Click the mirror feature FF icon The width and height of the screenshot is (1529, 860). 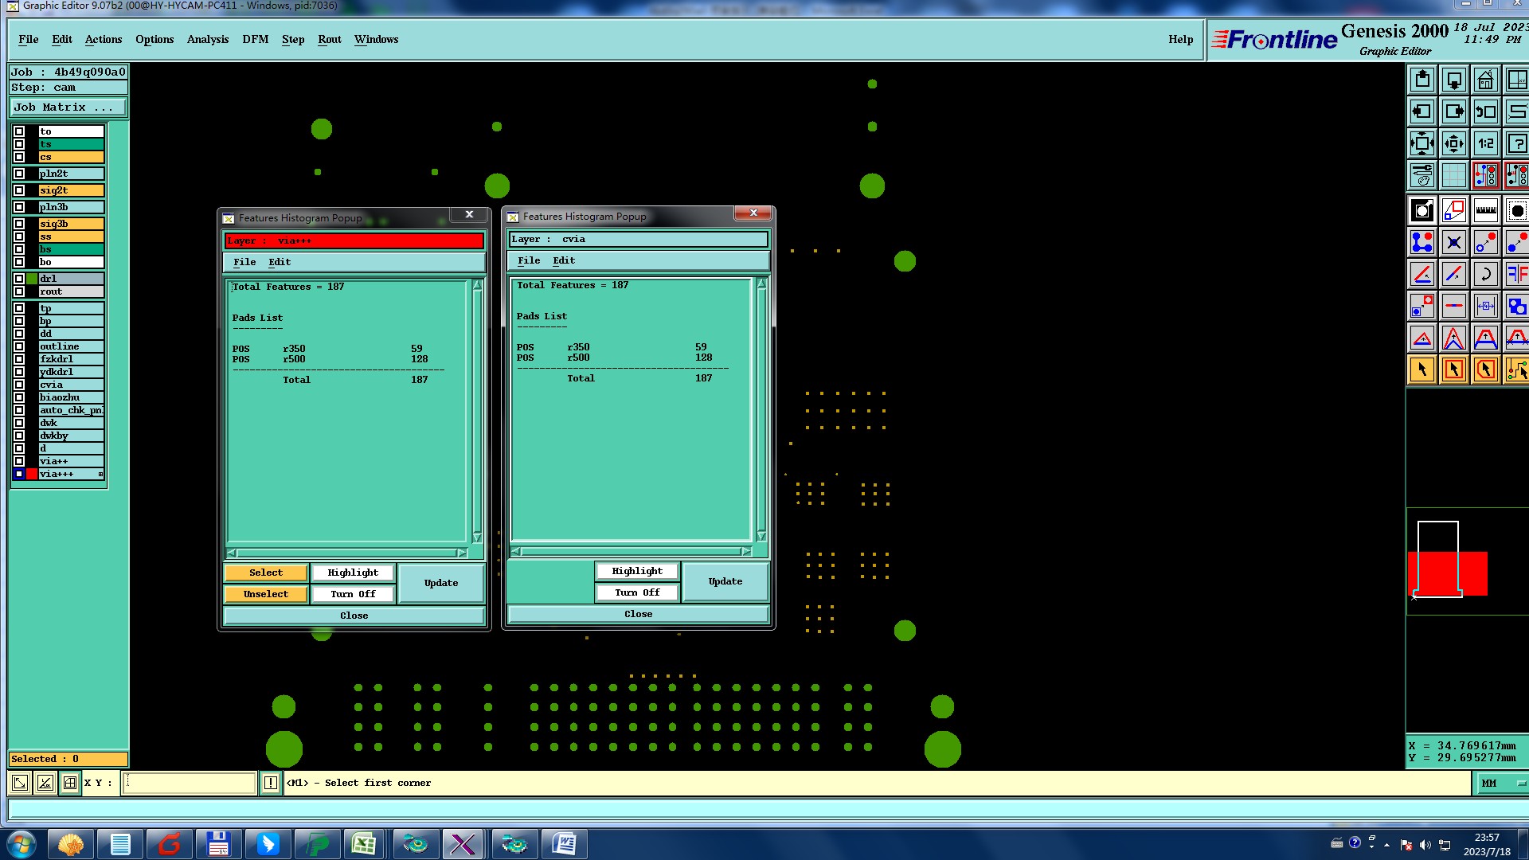click(1516, 275)
